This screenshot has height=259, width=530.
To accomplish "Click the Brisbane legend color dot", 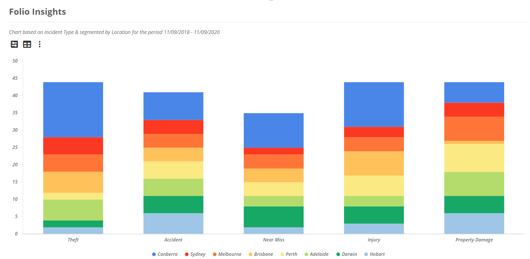I will (250, 254).
